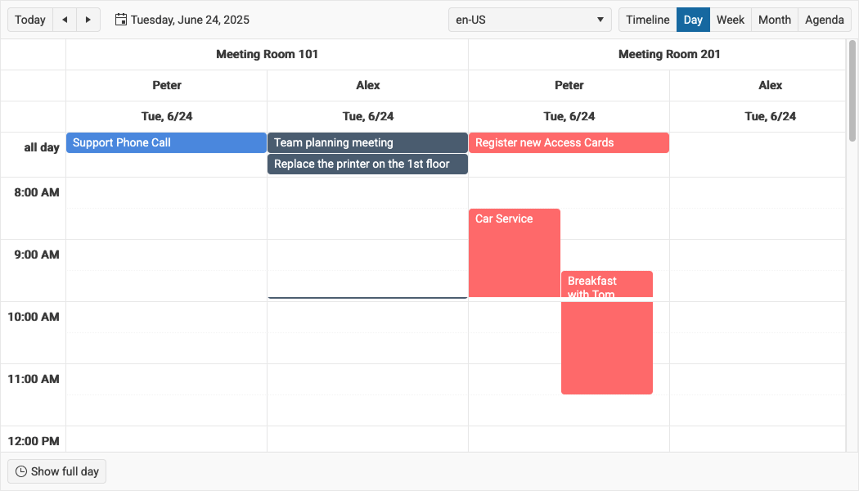Screen dimensions: 859x491
Task: Open Replace the printer event
Action: click(x=367, y=164)
